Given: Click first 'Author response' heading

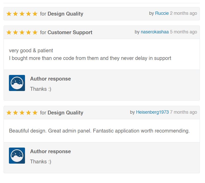Looking at the screenshot, I should click(x=50, y=79).
